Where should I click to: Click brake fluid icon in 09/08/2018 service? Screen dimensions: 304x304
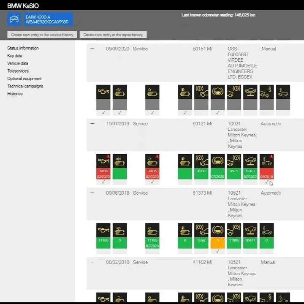coord(217,231)
